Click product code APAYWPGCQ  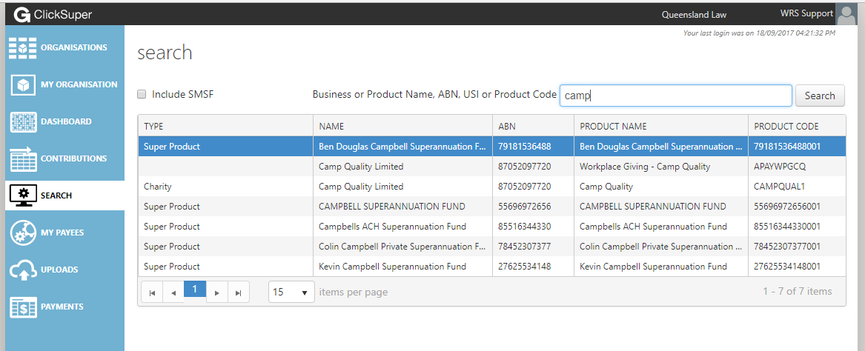[781, 167]
